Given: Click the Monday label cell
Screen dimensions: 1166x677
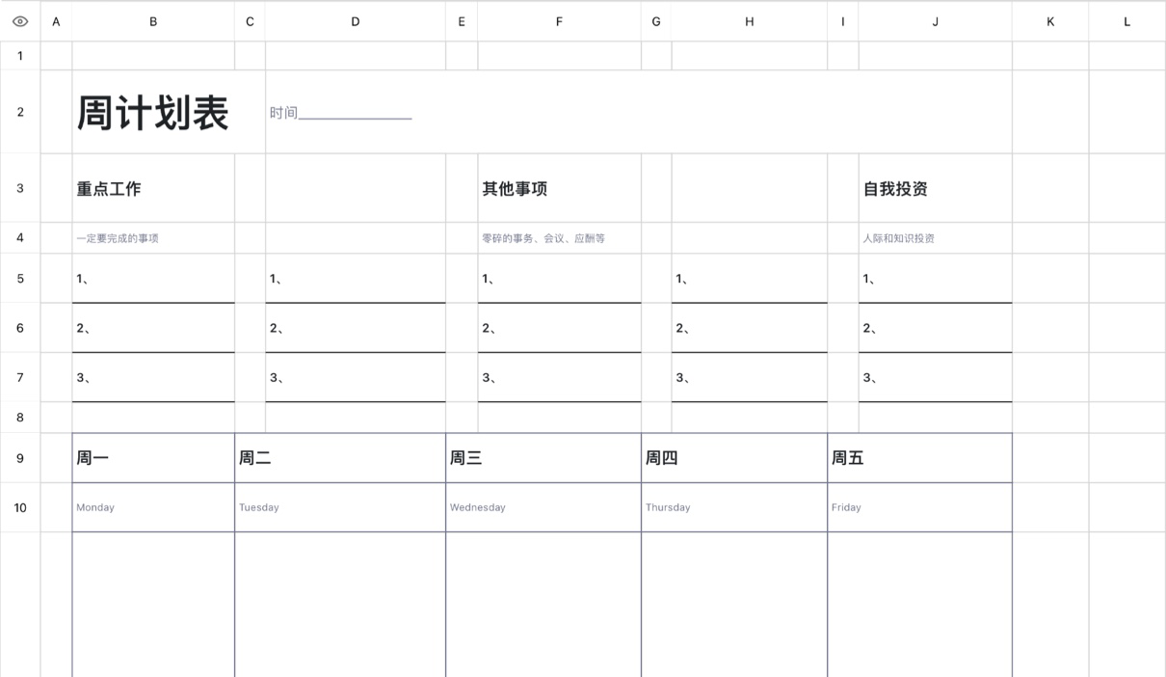Looking at the screenshot, I should [x=153, y=507].
